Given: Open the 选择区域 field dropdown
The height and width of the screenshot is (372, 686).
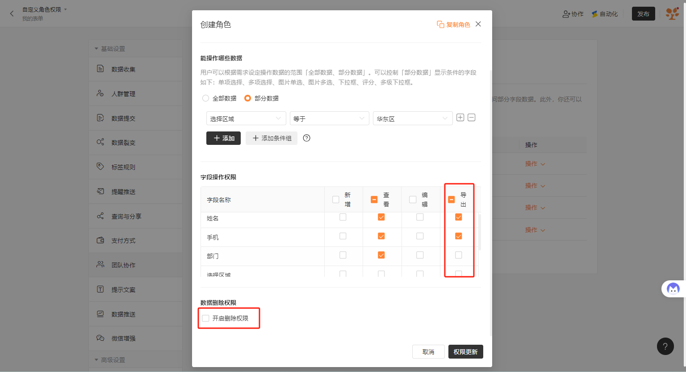Looking at the screenshot, I should [x=246, y=118].
